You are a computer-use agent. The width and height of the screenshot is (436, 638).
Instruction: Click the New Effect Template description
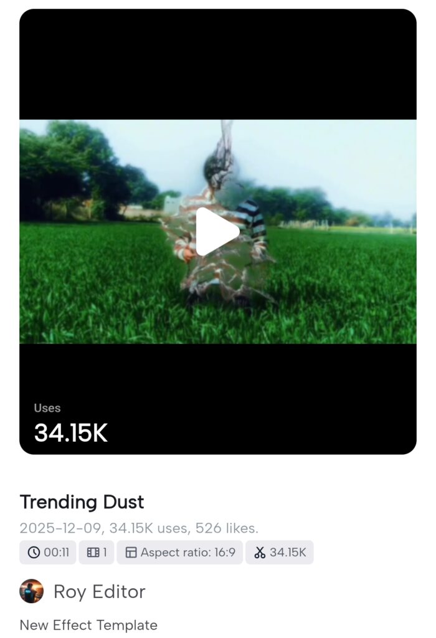pyautogui.click(x=88, y=625)
